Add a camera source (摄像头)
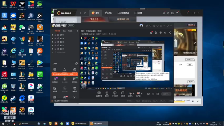This screenshot has height=126, width=224. (x=107, y=94)
